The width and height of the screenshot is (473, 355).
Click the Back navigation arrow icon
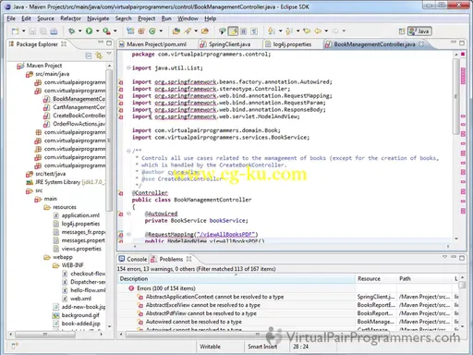[x=318, y=31]
